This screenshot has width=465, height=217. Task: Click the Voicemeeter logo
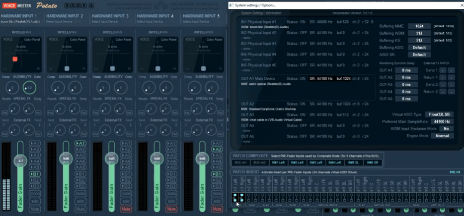[17, 5]
